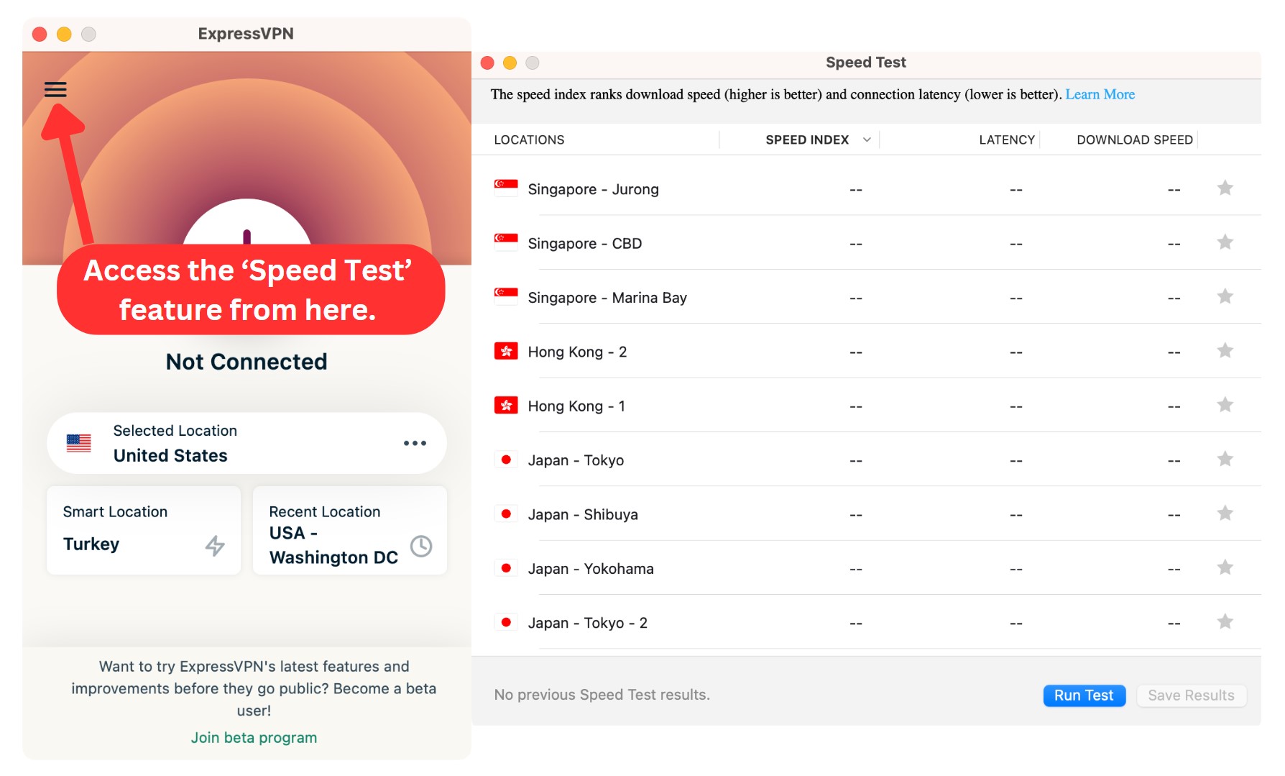Screen dimensions: 1285x776
Task: Select the Japan - Yokohama location name
Action: [x=591, y=569]
